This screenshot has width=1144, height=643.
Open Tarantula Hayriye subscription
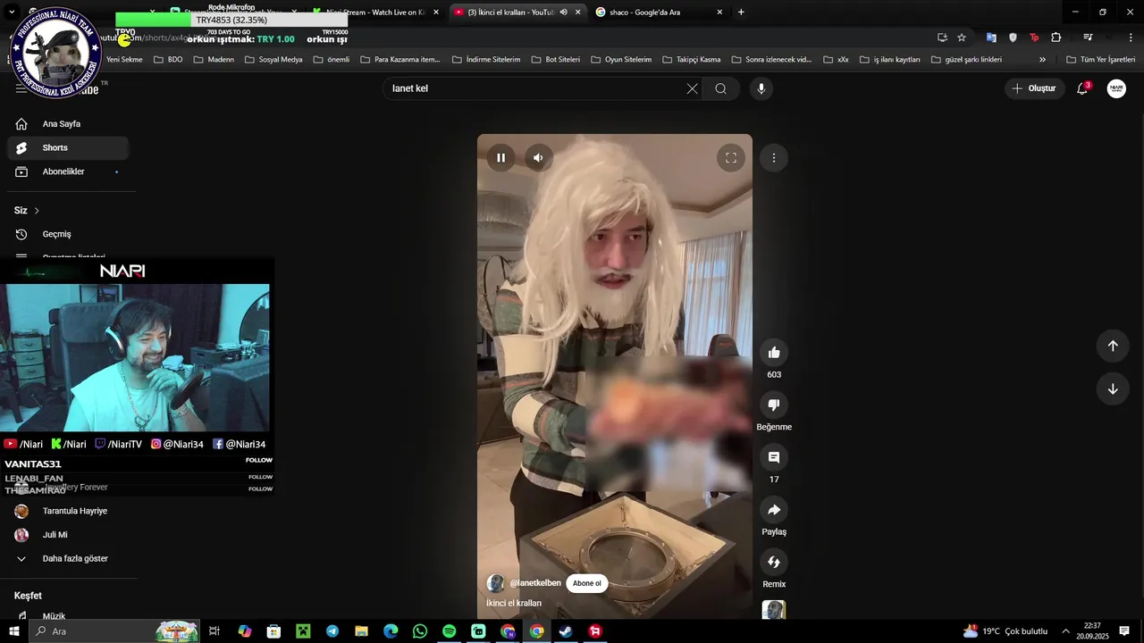[x=67, y=511]
